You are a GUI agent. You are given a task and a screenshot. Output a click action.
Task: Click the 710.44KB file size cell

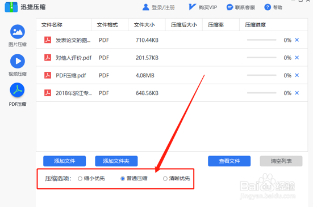[147, 40]
